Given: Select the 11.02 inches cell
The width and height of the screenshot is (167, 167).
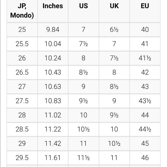Looking at the screenshot, I should click(53, 115).
